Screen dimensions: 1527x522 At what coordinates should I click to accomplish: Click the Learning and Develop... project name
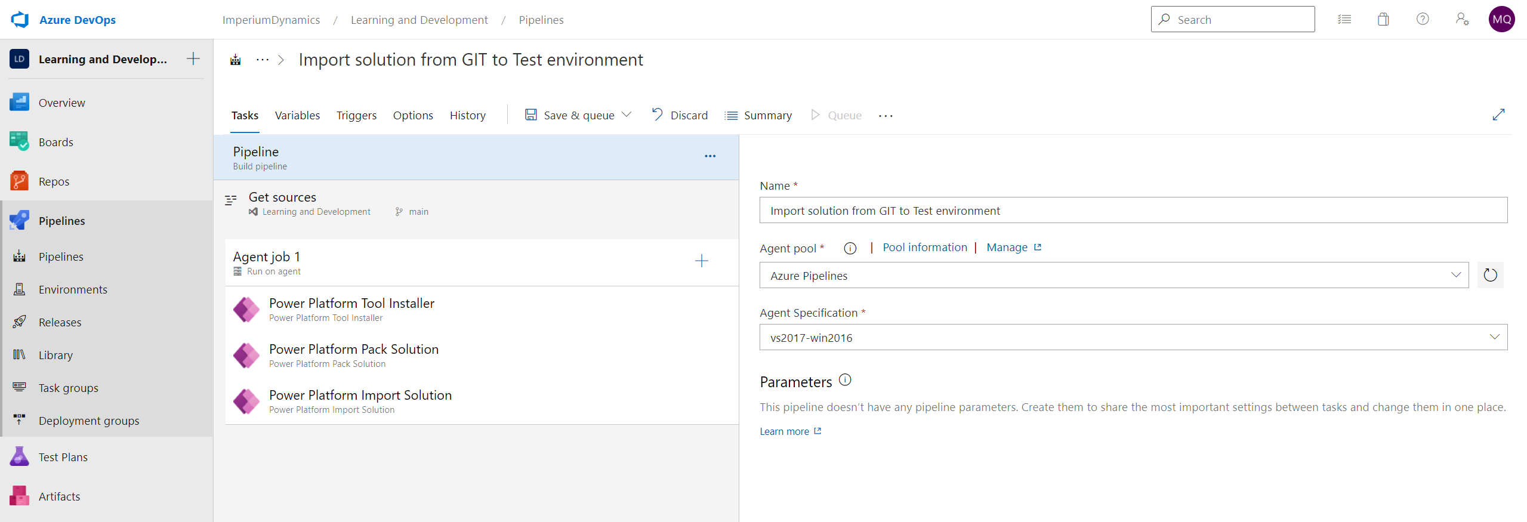tap(103, 59)
